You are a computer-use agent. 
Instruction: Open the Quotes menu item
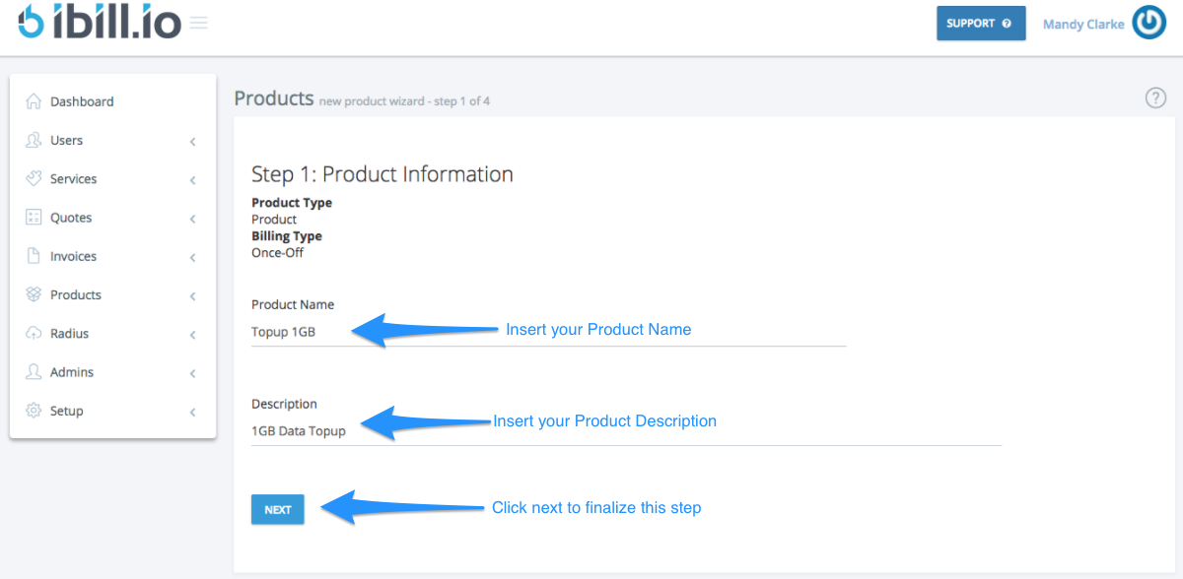74,217
